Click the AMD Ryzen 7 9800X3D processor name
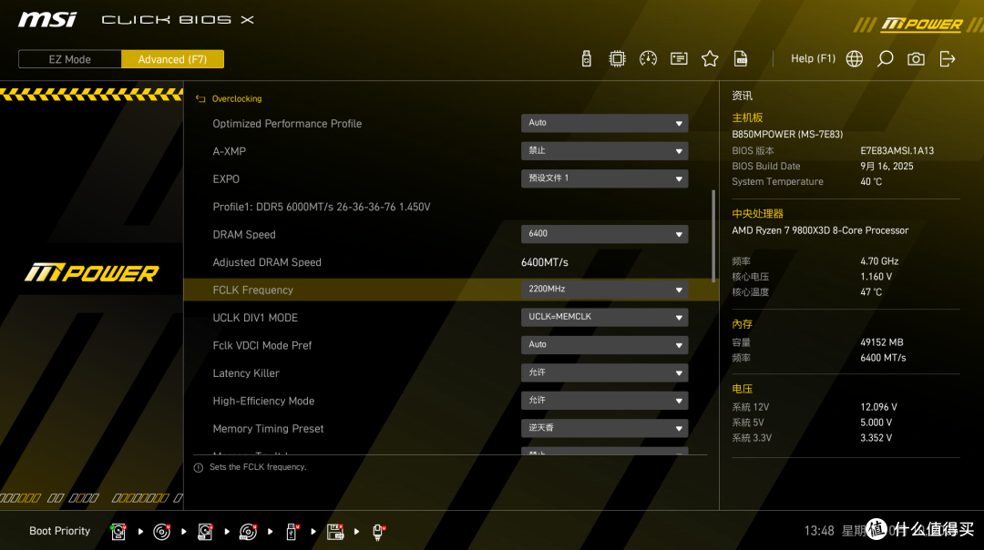984x550 pixels. 820,230
